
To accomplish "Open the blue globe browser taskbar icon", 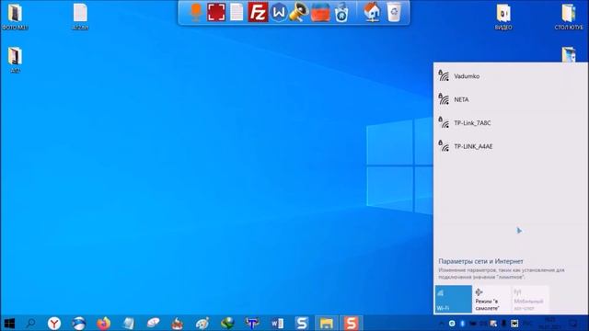I will (79, 323).
